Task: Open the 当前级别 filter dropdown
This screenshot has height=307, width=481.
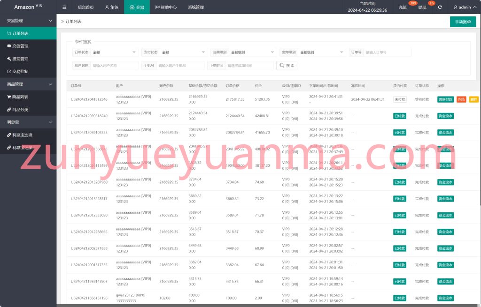Action: (252, 52)
